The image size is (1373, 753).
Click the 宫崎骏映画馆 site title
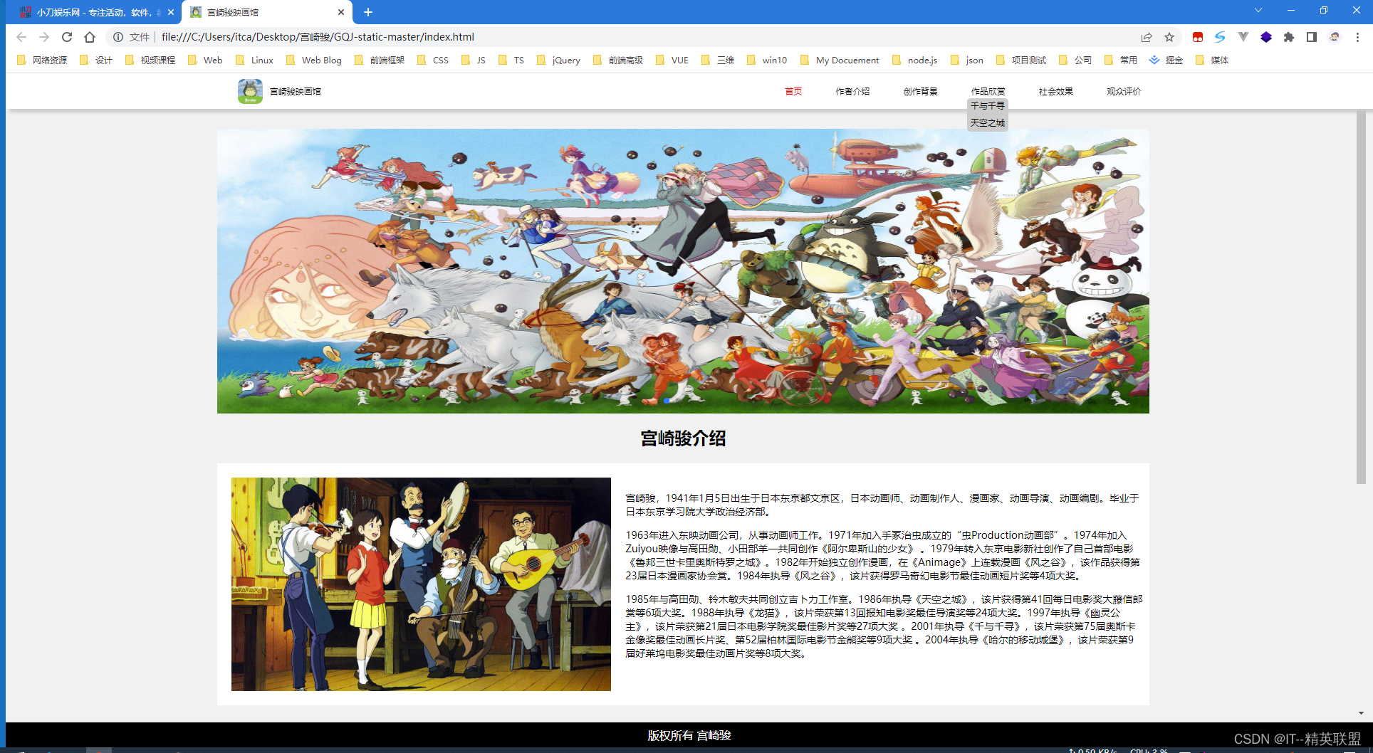[x=296, y=91]
